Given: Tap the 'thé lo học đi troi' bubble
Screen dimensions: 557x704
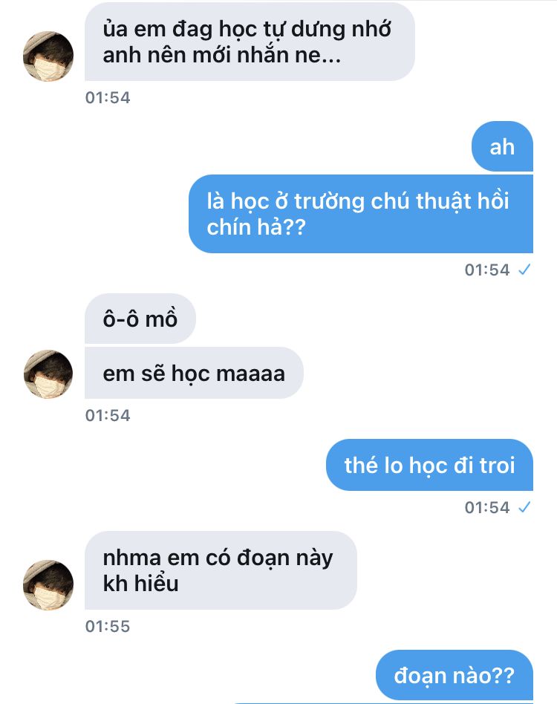Looking at the screenshot, I should (429, 465).
